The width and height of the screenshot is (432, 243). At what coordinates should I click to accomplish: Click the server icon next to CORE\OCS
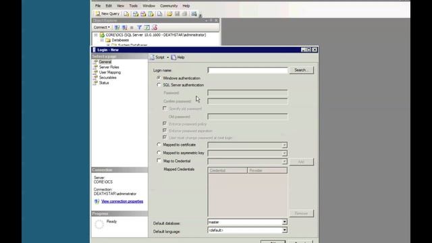(x=102, y=35)
